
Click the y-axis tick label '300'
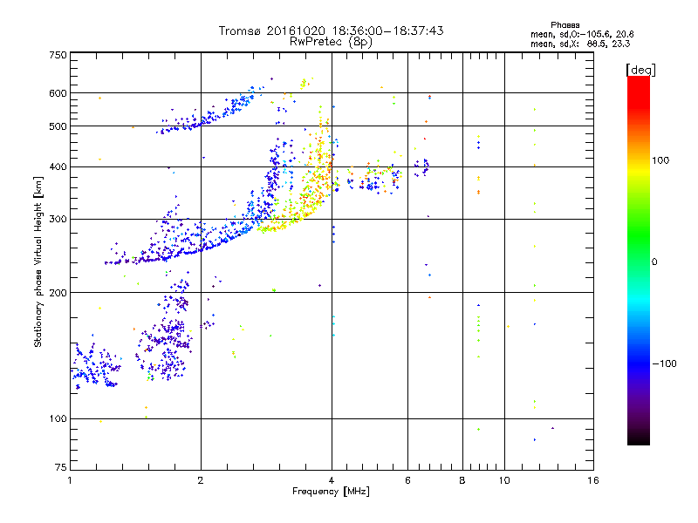coord(58,219)
